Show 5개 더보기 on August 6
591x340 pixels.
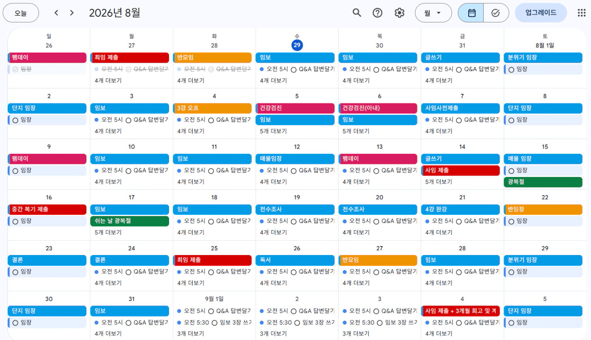[356, 131]
